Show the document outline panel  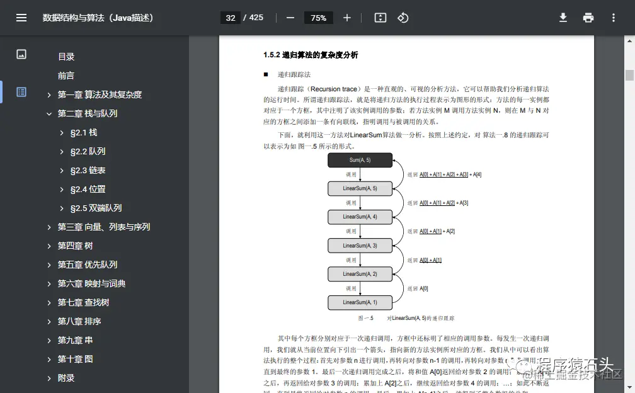[x=21, y=91]
